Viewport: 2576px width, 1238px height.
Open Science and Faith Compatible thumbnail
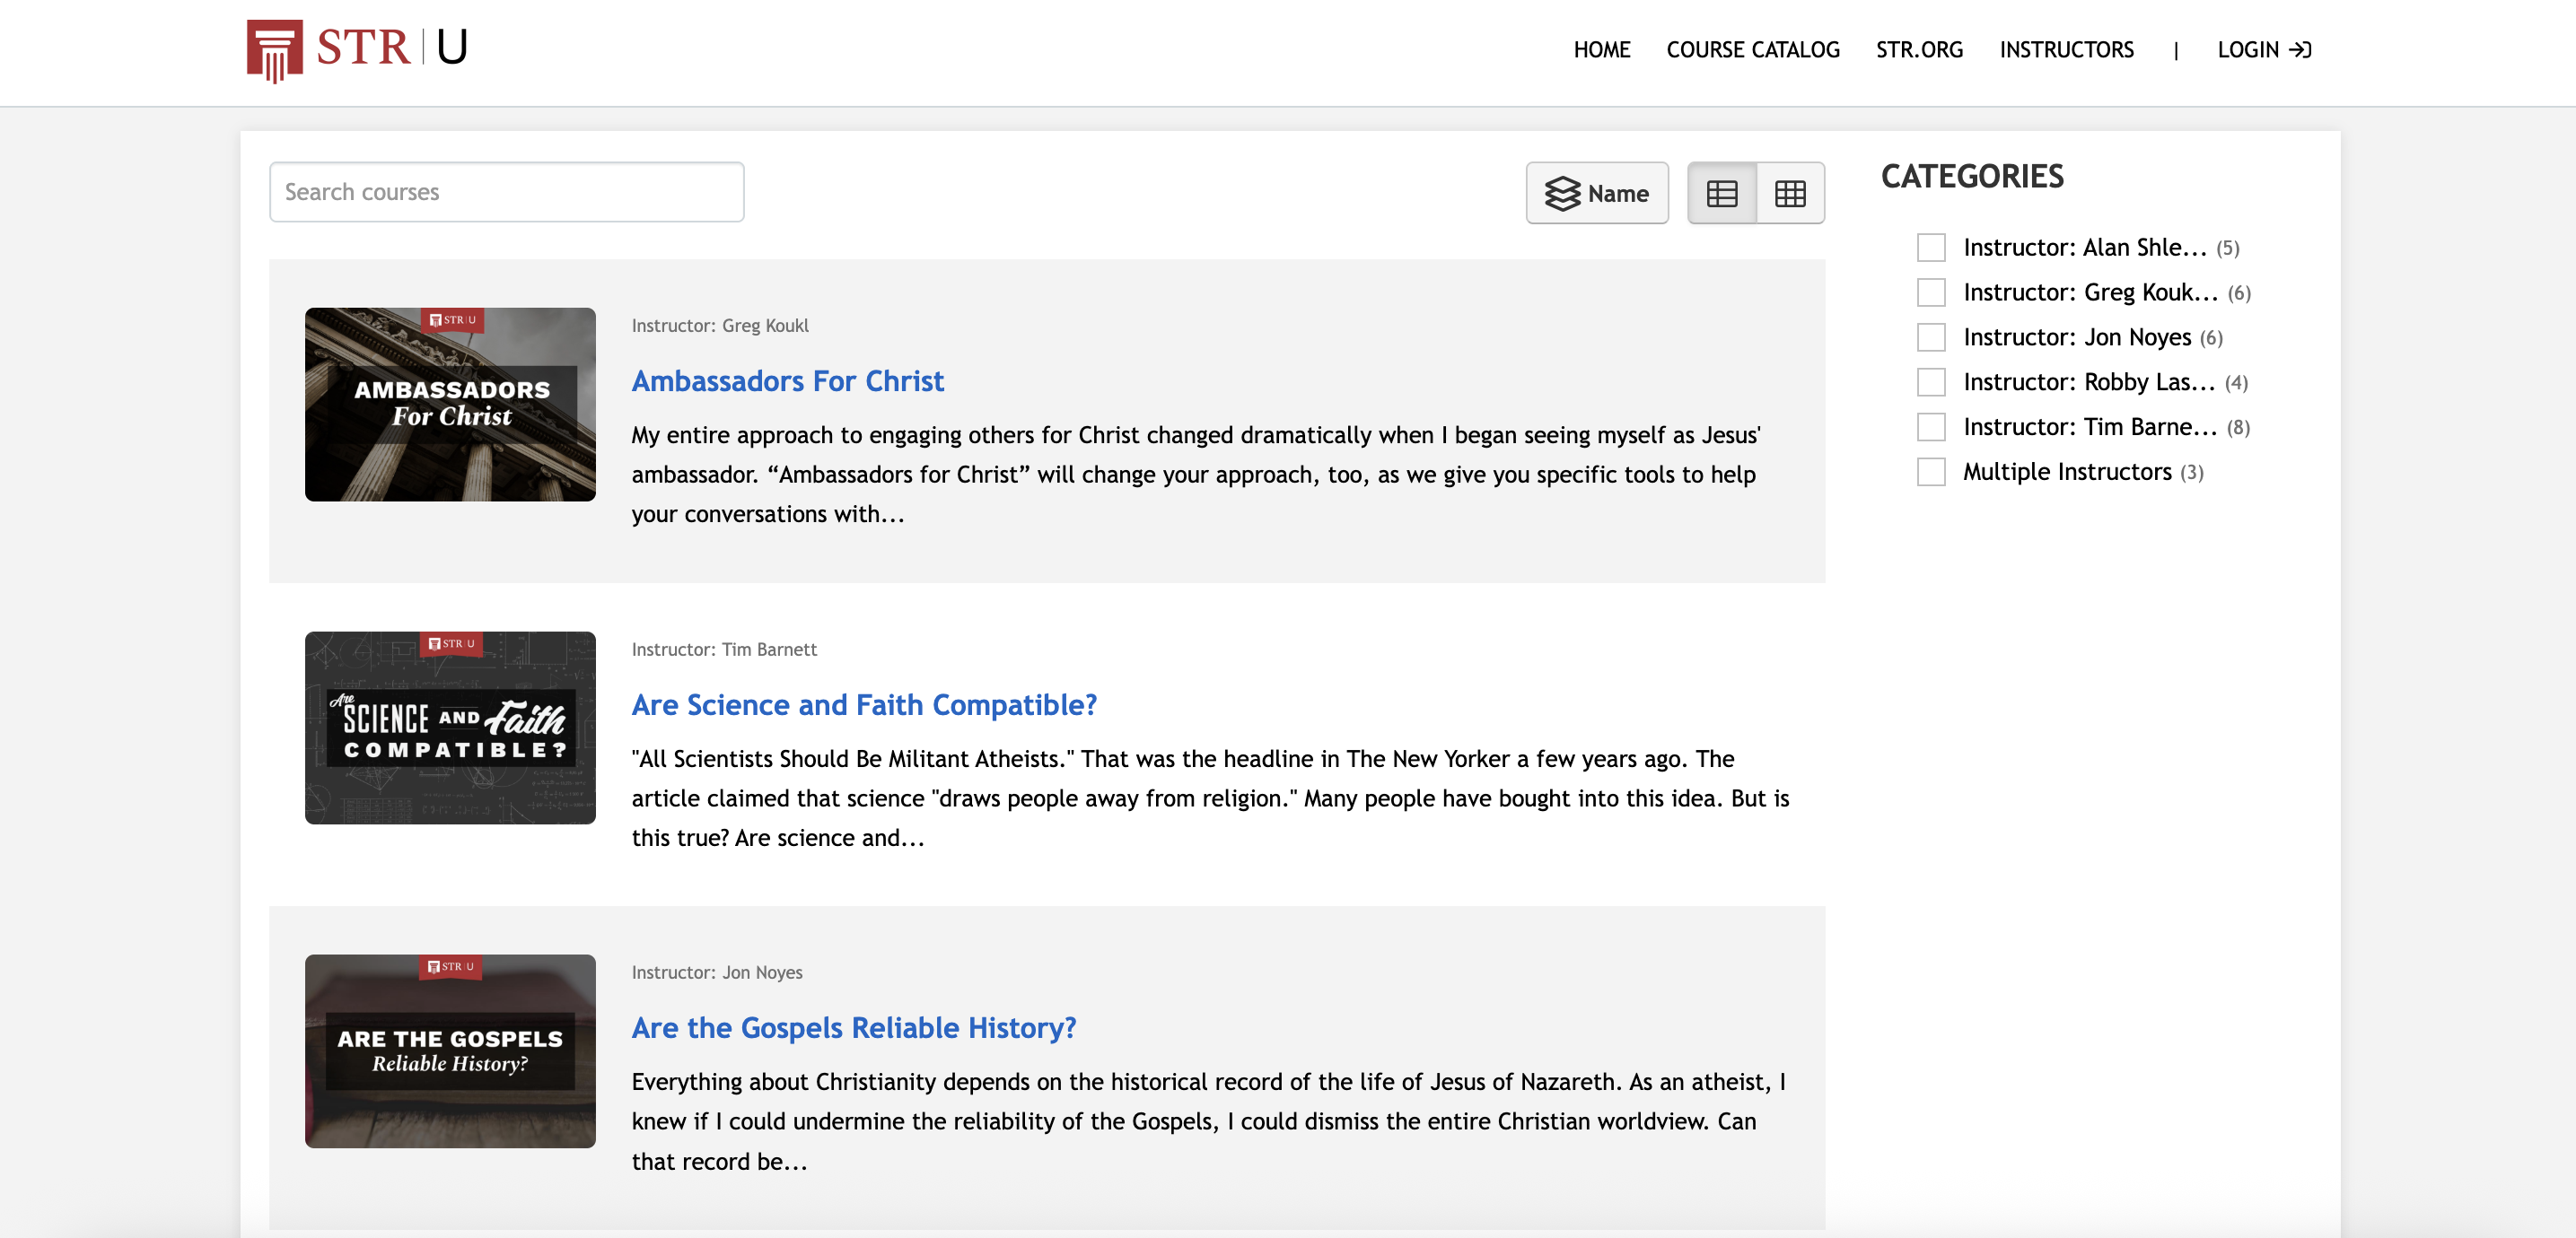coord(450,728)
